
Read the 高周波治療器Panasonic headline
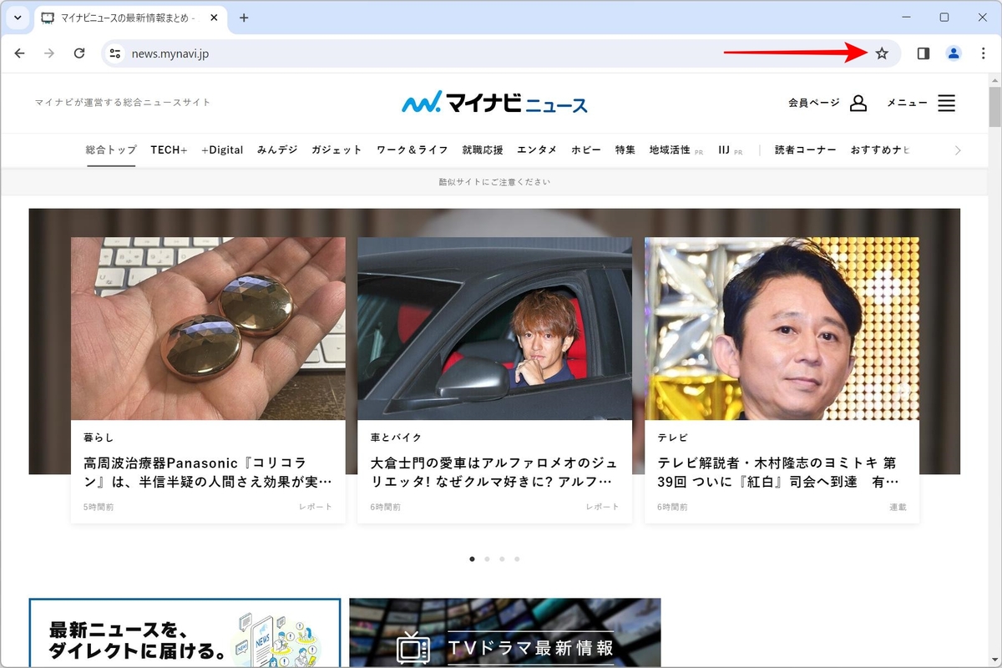pos(208,472)
